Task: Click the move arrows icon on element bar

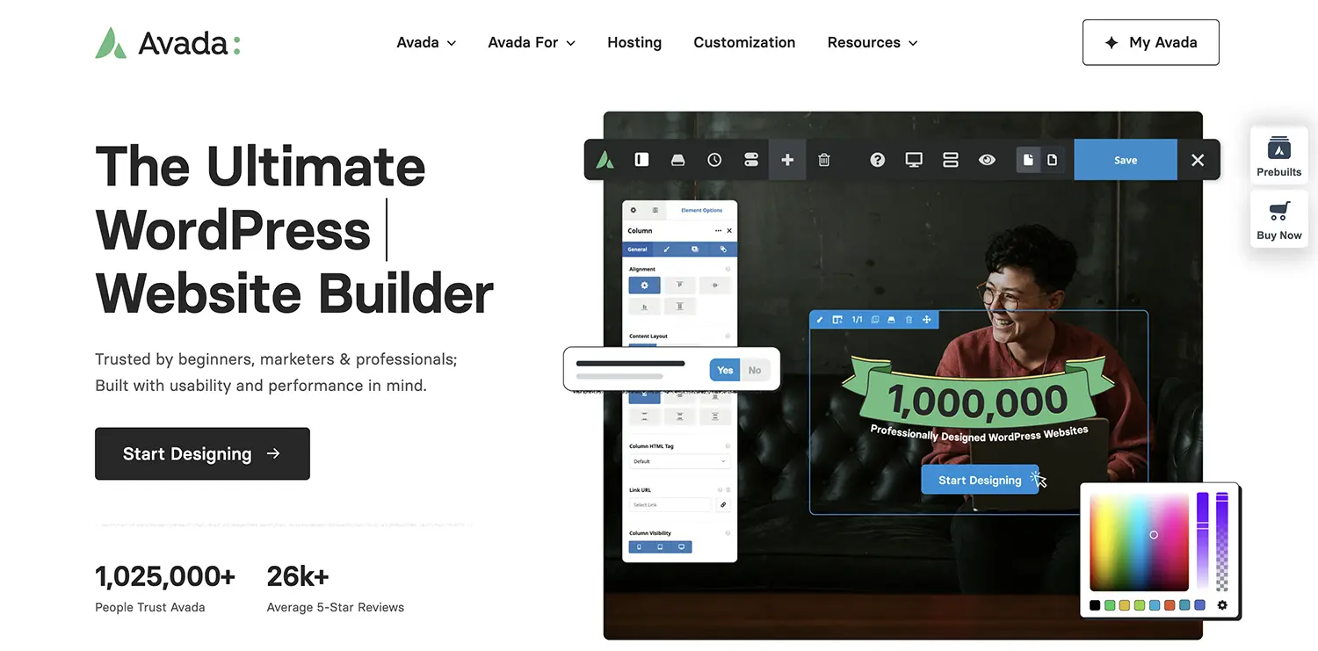Action: [x=926, y=320]
